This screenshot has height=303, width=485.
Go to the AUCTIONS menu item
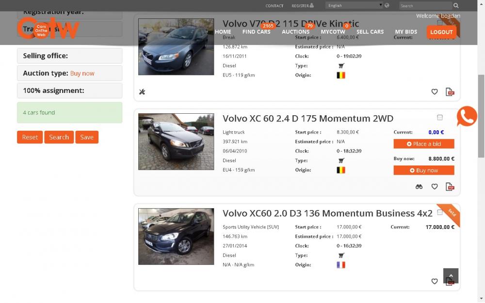click(x=295, y=32)
